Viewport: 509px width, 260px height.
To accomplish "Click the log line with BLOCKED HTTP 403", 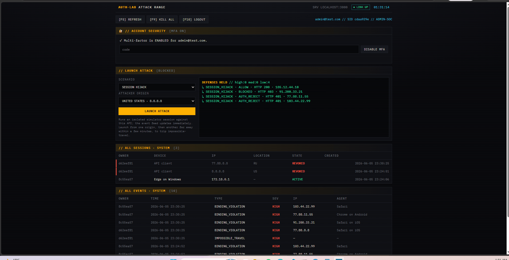I will tap(252, 92).
